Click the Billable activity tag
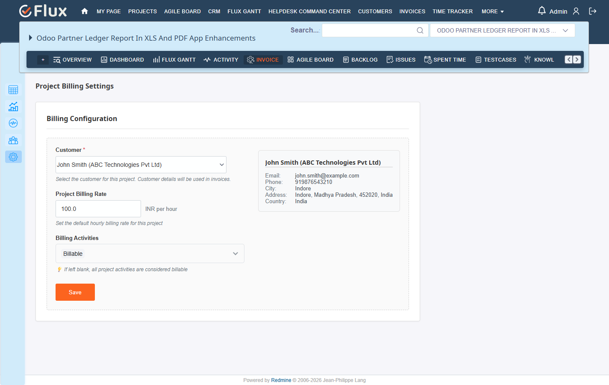Image resolution: width=609 pixels, height=385 pixels. (x=73, y=254)
